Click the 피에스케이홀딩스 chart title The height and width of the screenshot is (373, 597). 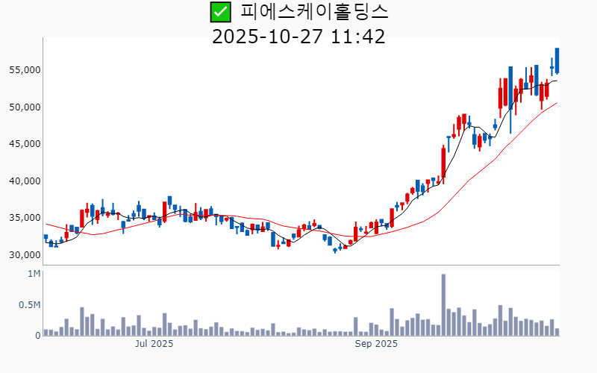coord(314,12)
